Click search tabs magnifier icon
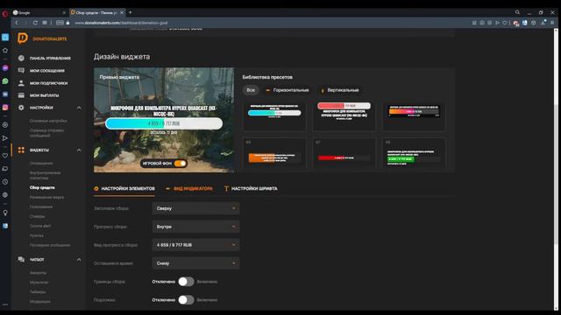 [517, 12]
